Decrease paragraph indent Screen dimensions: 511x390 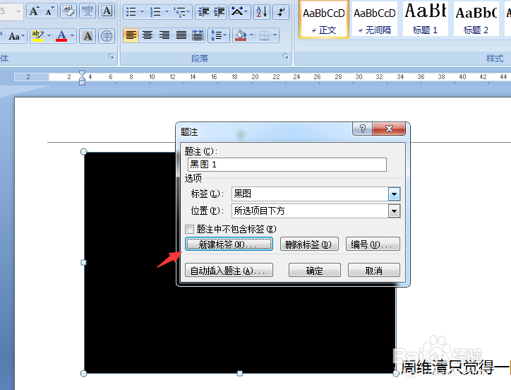click(x=204, y=12)
